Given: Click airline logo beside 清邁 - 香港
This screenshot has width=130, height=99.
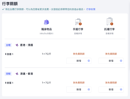Looking at the screenshot, I should (x=17, y=74).
